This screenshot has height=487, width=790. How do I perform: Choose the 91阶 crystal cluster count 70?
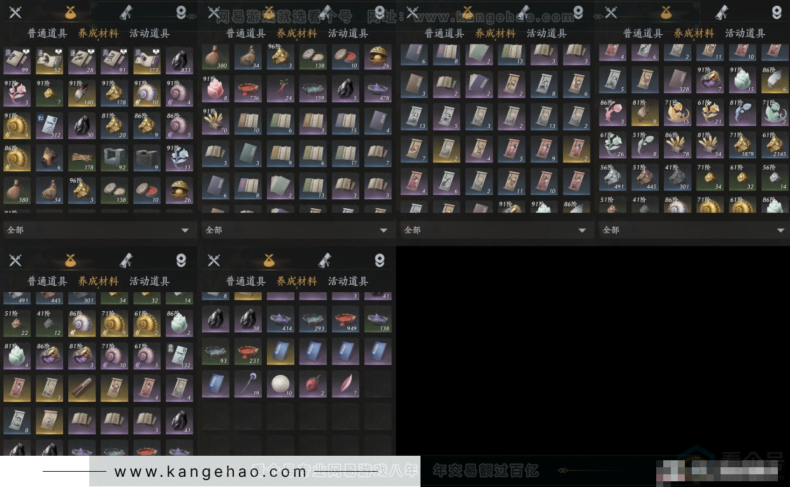point(215,122)
